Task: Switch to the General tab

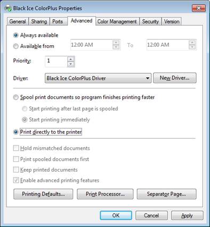Action: [18, 21]
